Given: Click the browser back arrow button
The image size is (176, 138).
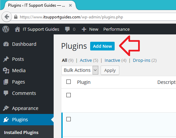Looking at the screenshot, I should click(x=7, y=17).
